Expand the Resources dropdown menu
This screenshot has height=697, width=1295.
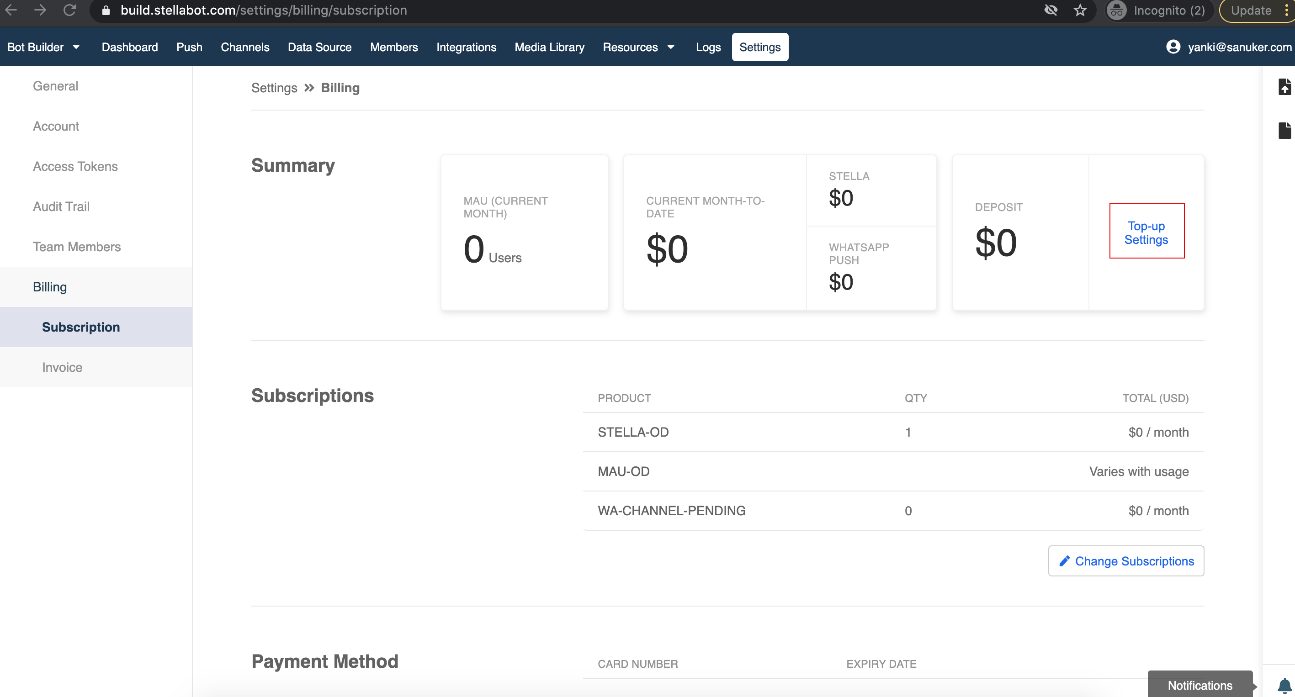(x=638, y=47)
